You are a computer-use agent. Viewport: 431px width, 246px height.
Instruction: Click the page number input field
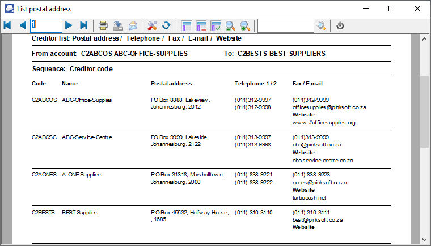tap(46, 25)
